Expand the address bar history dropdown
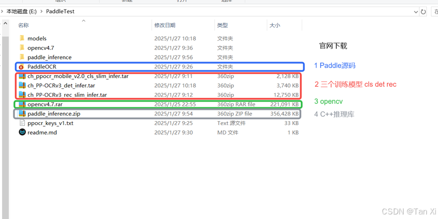 [416, 12]
